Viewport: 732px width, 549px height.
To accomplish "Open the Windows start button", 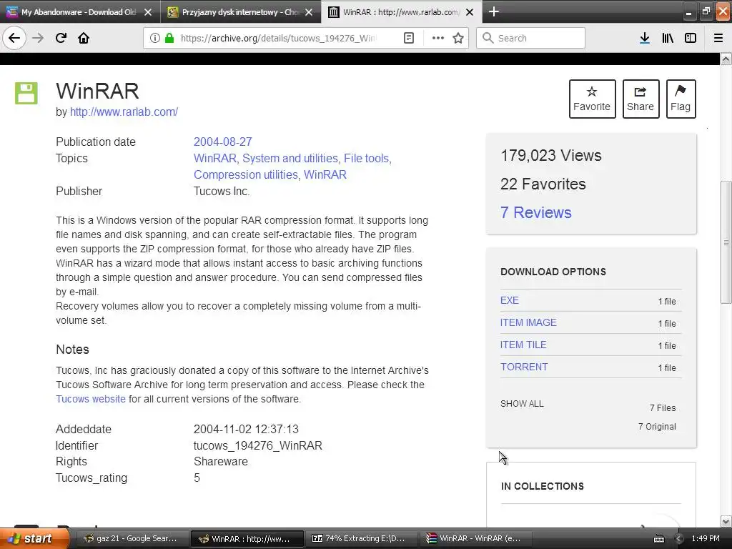I will (34, 539).
